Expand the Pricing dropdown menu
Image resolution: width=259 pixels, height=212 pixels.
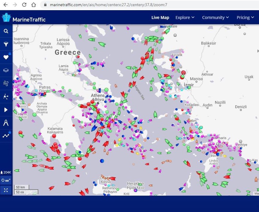pos(245,18)
